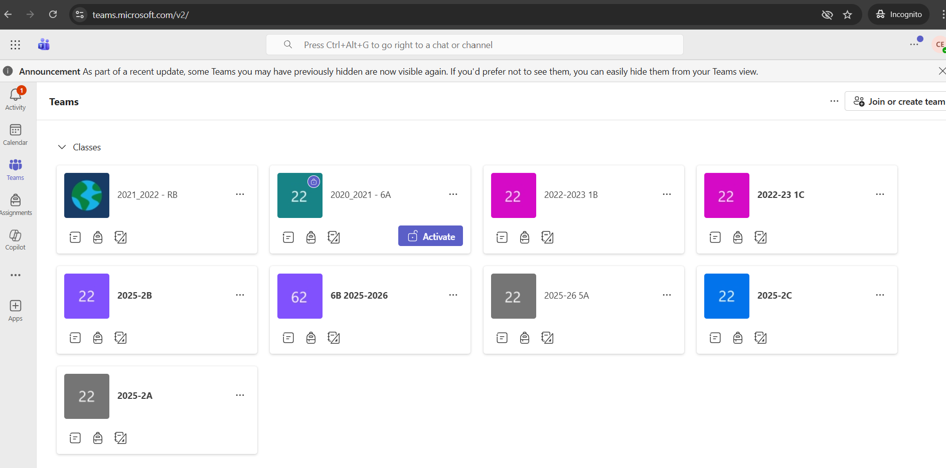
Task: Open the posts icon on 2022-2023 1B
Action: coord(502,238)
